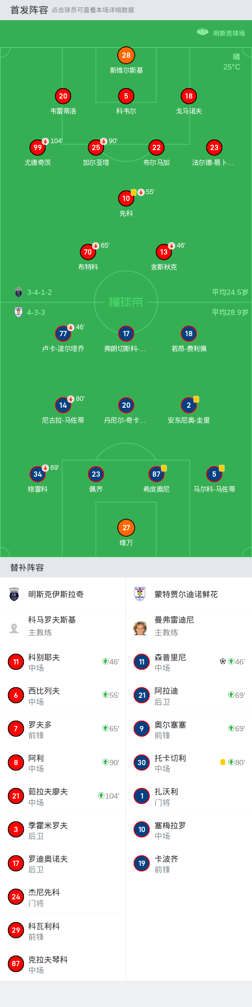Tap player 99 尤德奇茨 badge
This screenshot has width=252, height=1007.
[38, 148]
